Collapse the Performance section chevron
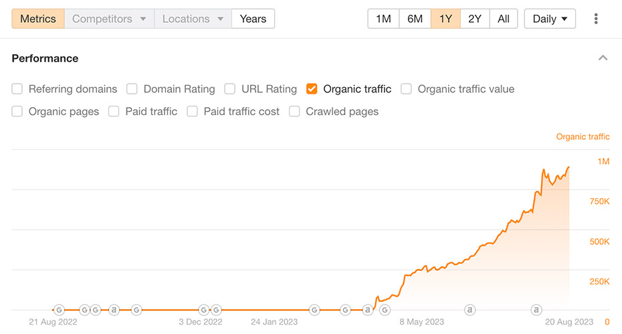Image resolution: width=622 pixels, height=334 pixels. coord(603,58)
